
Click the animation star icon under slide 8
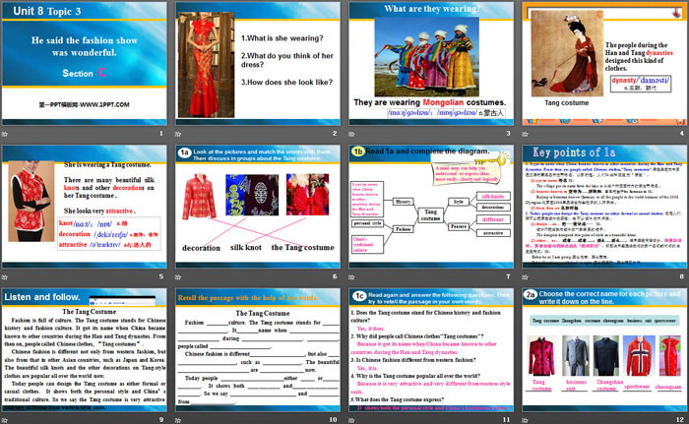pos(527,277)
